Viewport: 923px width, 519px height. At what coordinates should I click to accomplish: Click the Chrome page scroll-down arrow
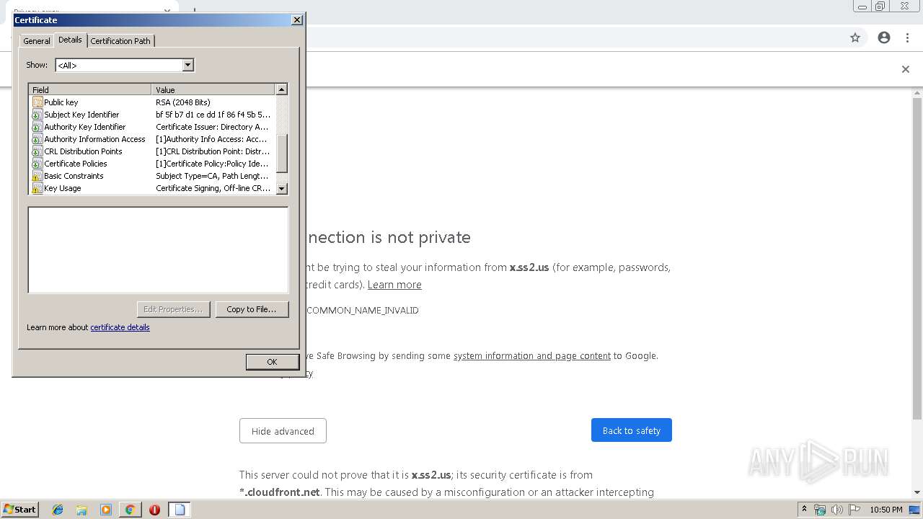click(917, 492)
